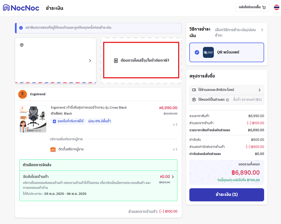Click the ชำระเงิน (1) pay button

click(227, 195)
